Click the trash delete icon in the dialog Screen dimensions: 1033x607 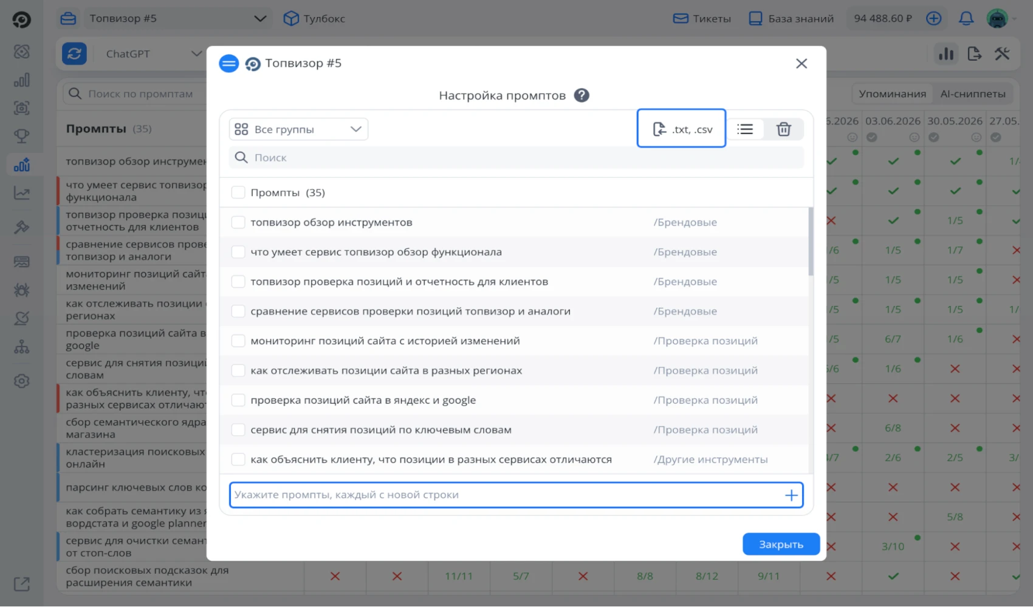click(784, 129)
